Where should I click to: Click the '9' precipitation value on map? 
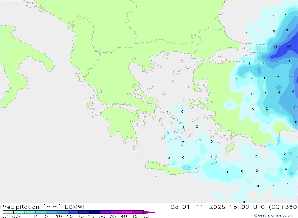tap(293, 91)
